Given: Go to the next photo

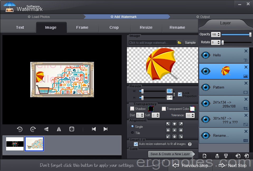Looking at the screenshot, I should (x=105, y=129).
